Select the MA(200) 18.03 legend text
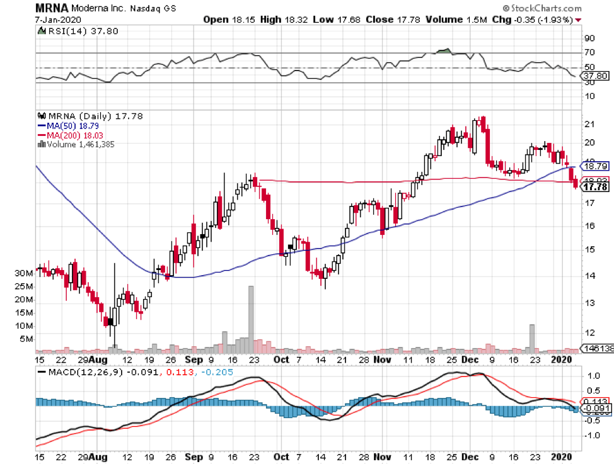The width and height of the screenshot is (614, 464). click(x=75, y=135)
